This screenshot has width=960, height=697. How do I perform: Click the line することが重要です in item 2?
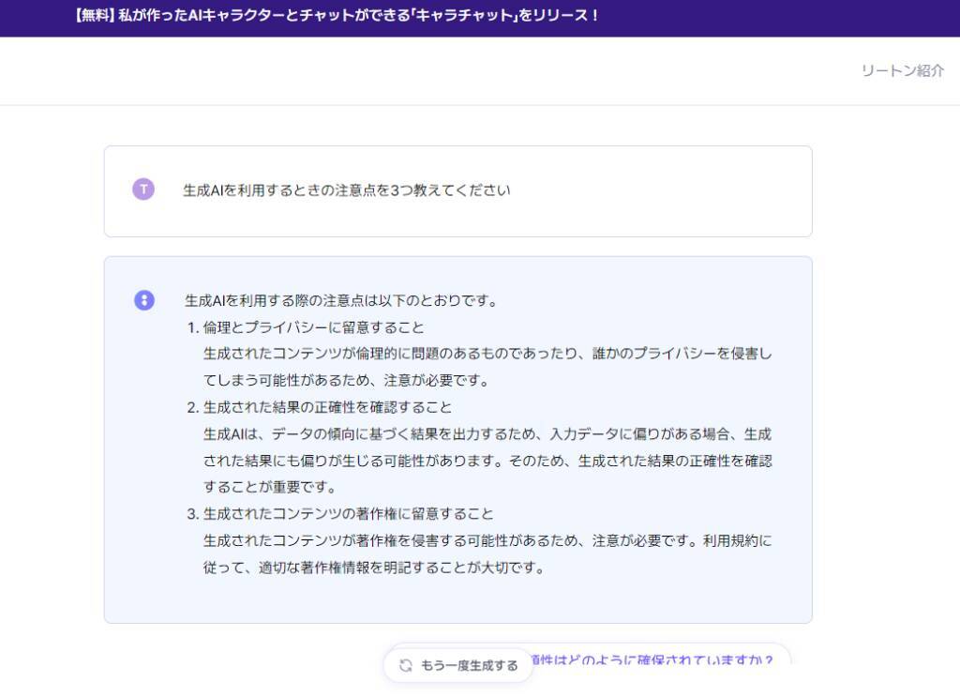click(x=269, y=488)
